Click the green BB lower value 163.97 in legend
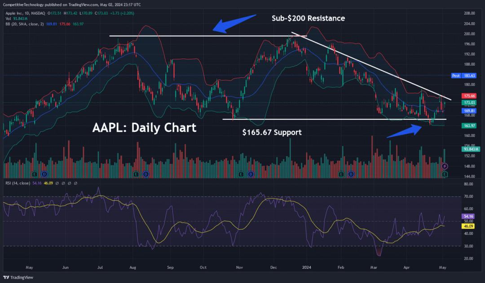 point(78,24)
